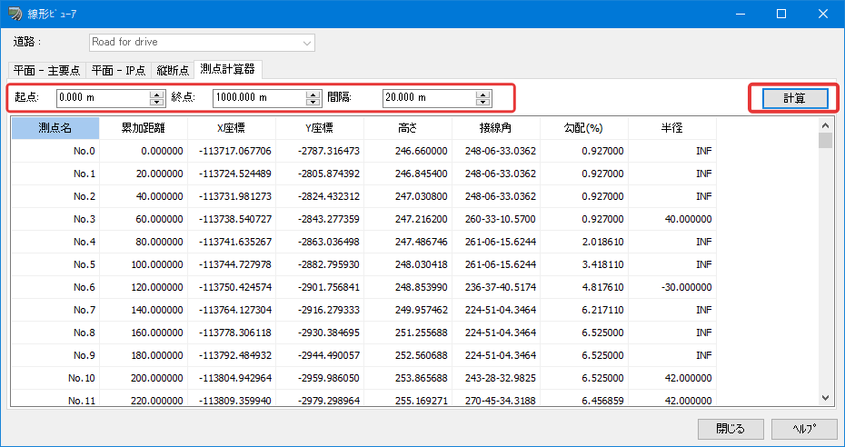Click the 起点 value input field

click(103, 97)
